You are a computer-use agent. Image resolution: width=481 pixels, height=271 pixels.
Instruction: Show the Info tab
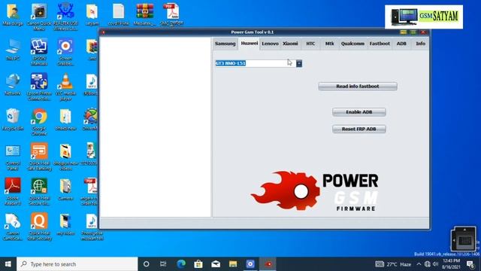click(420, 44)
